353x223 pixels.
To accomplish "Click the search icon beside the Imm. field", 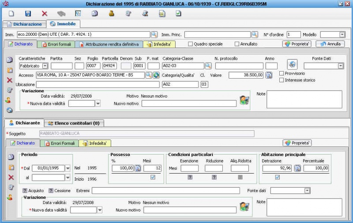I will click(154, 34).
